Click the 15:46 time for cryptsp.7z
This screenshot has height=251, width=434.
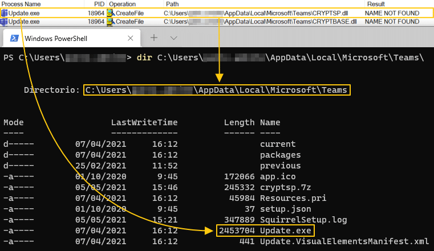(x=165, y=187)
